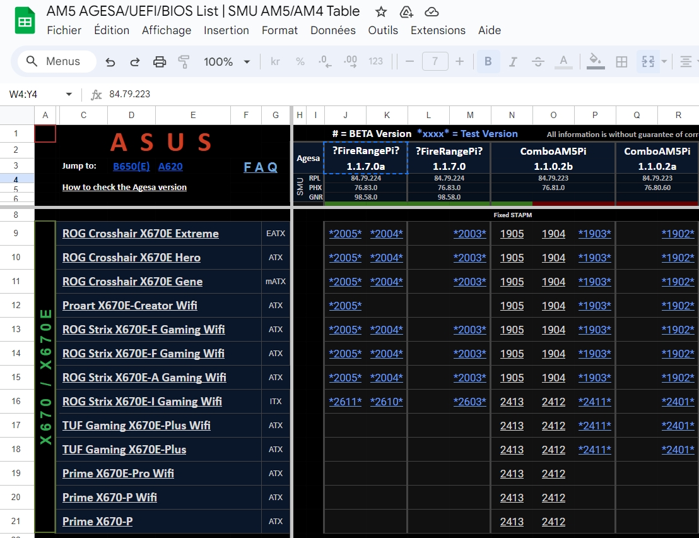The width and height of the screenshot is (699, 538).
Task: Toggle bold formatting
Action: 488,61
